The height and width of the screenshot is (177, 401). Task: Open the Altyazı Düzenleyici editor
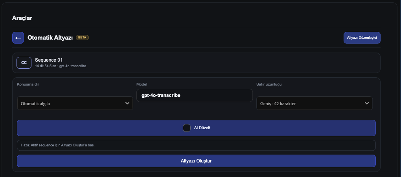(x=362, y=38)
